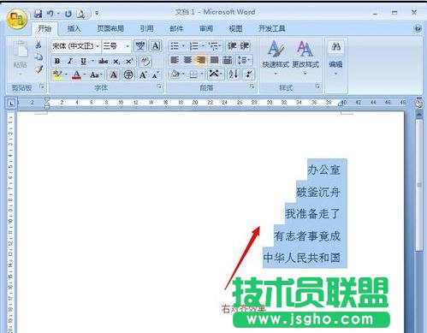Screen dimensions: 427x333
Task: Open the shading paint bucket color
Action: point(175,74)
